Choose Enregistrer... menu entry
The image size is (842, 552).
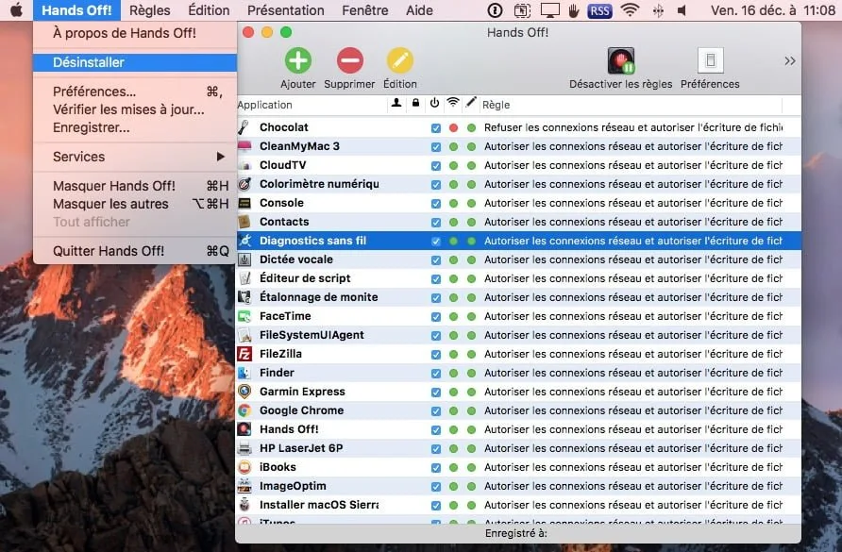[x=135, y=127]
